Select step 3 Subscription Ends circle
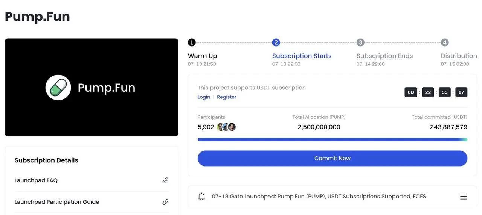This screenshot has width=482, height=215. point(360,42)
